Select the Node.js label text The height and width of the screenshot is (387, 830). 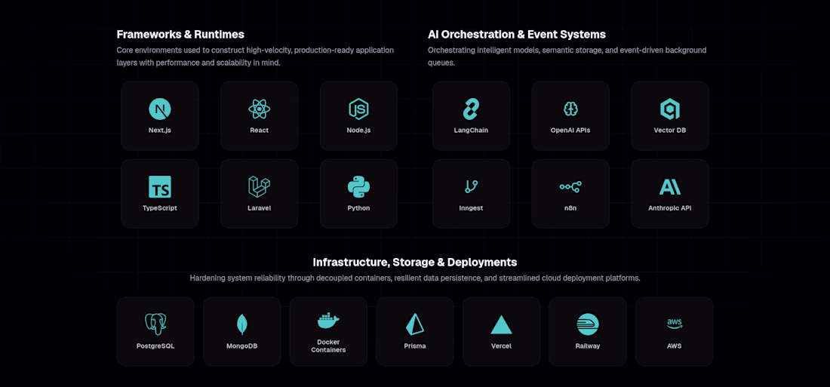click(359, 131)
